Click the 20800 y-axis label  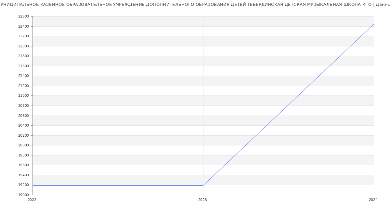pyautogui.click(x=23, y=106)
